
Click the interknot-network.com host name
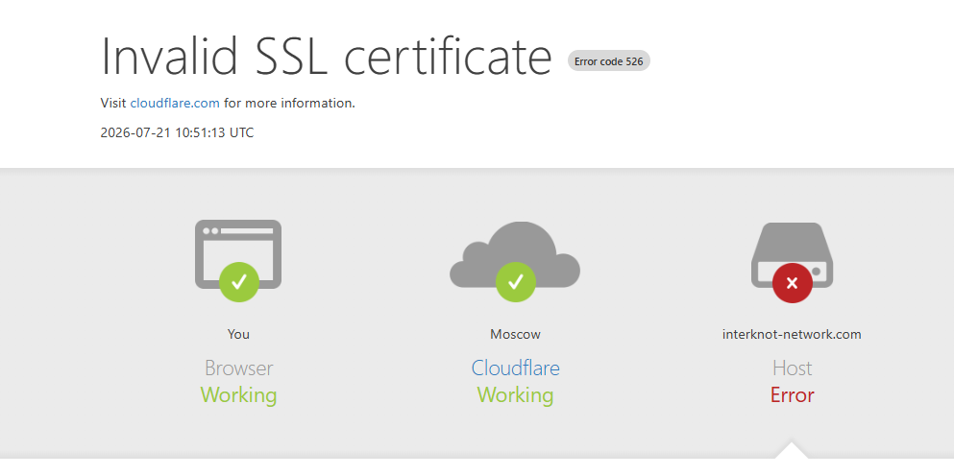pyautogui.click(x=792, y=334)
